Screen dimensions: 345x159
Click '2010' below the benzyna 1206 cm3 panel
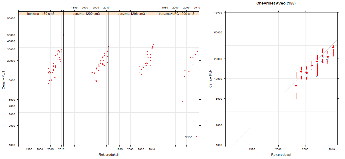(152, 149)
